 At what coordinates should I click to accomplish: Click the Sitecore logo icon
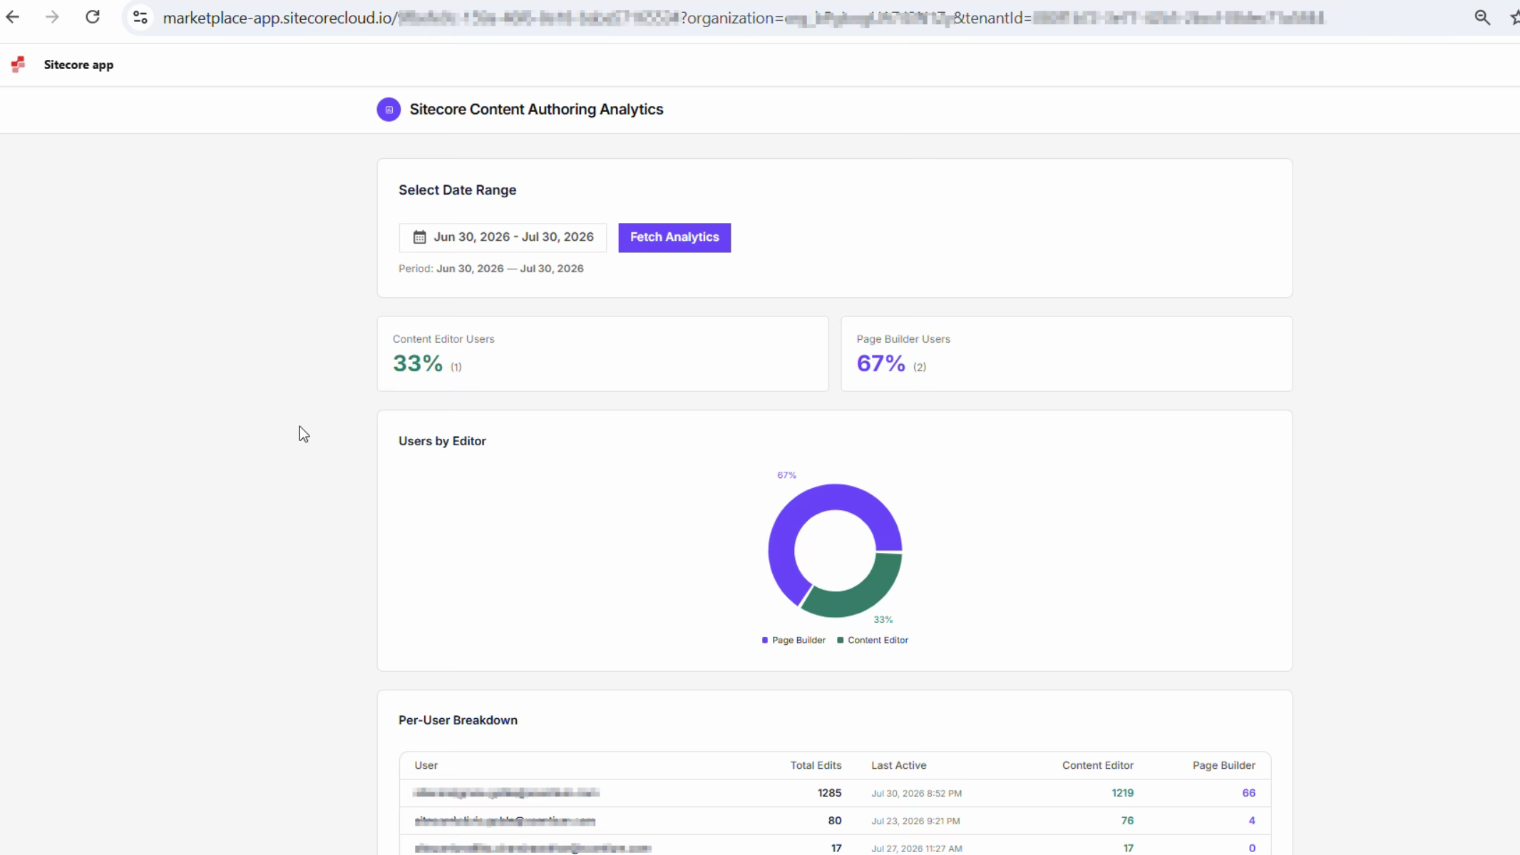19,65
